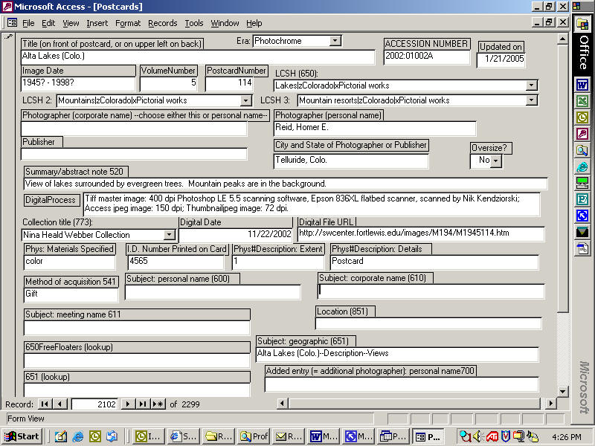Open the Era dropdown showing Photochrome

[x=335, y=41]
